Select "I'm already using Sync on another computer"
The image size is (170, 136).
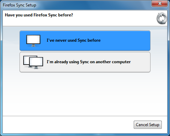tap(85, 62)
